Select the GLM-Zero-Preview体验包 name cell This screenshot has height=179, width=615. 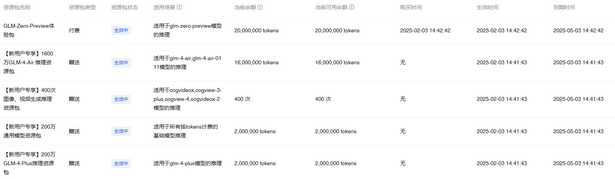29,30
